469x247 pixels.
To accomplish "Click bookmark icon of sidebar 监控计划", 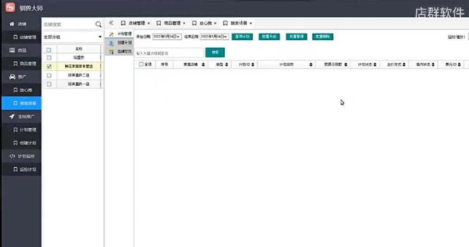I will pyautogui.click(x=15, y=169).
